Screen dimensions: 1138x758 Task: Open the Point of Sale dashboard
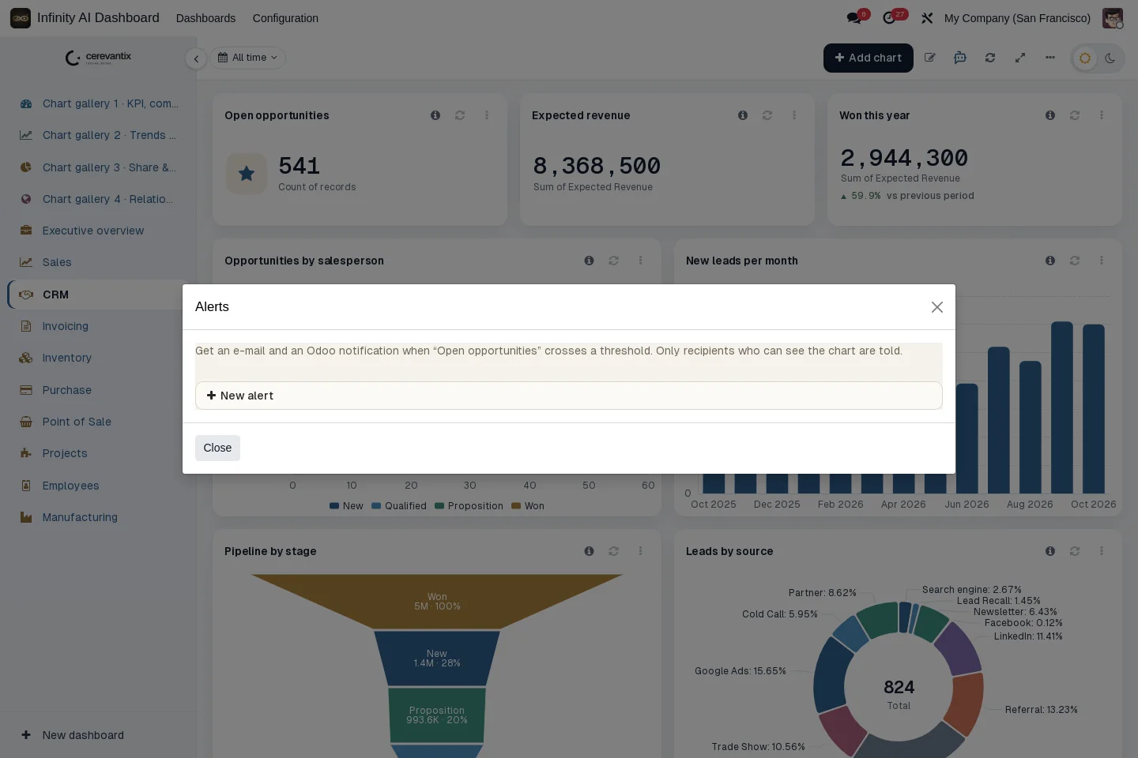point(99,422)
